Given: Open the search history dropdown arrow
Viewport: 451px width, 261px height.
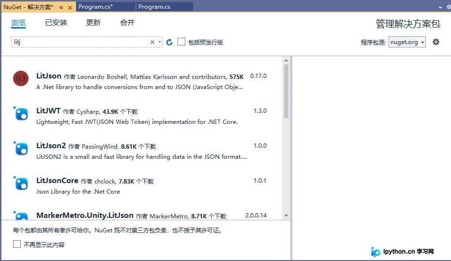Looking at the screenshot, I should point(160,42).
